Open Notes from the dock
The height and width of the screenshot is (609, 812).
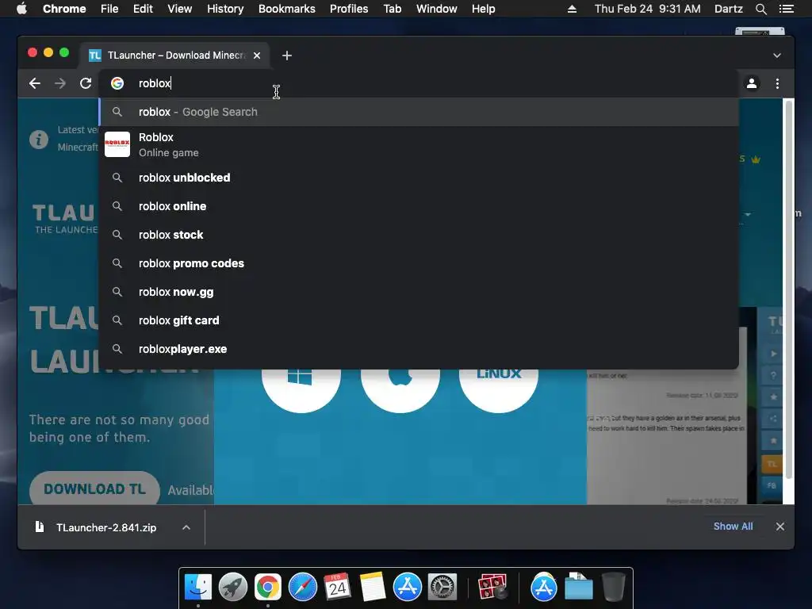tap(373, 588)
